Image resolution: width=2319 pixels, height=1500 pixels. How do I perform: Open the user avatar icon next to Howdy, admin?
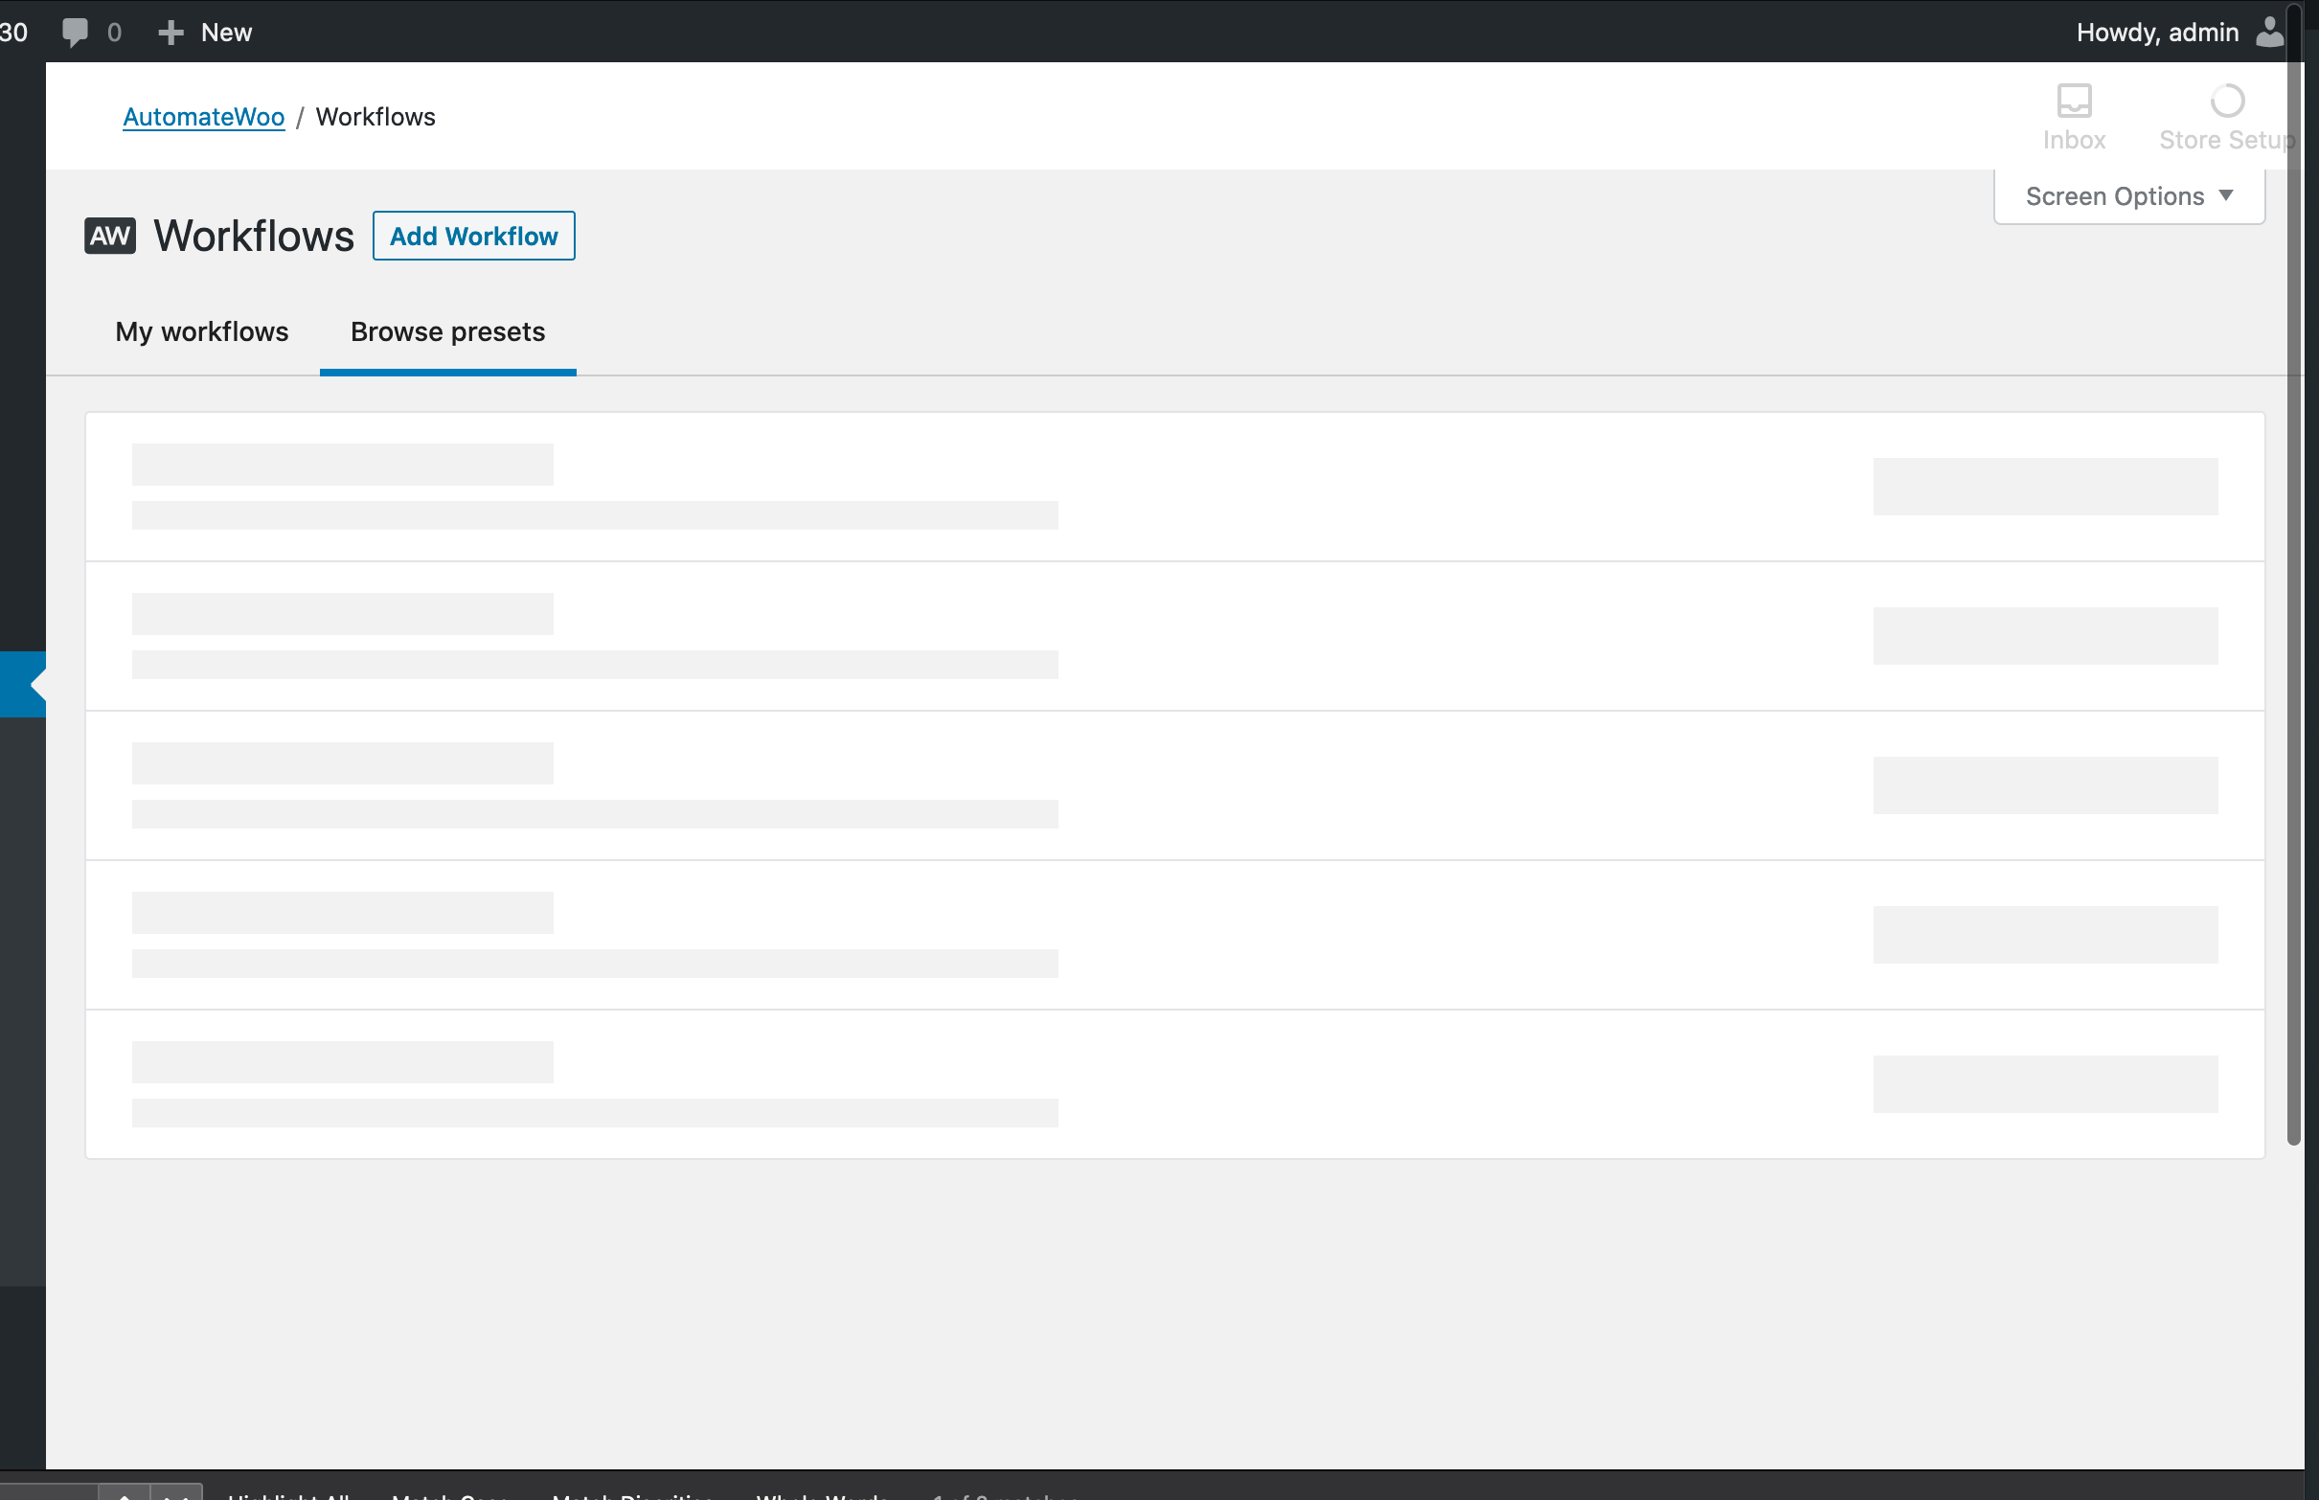[2269, 32]
